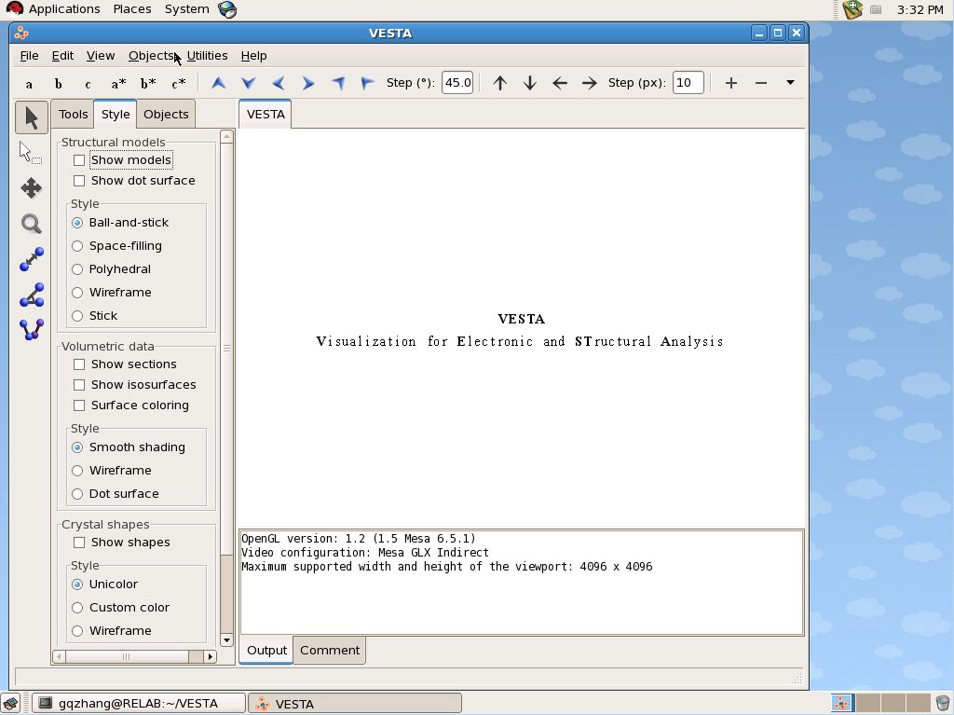Enable Show dot surface checkbox
954x715 pixels.
[79, 181]
